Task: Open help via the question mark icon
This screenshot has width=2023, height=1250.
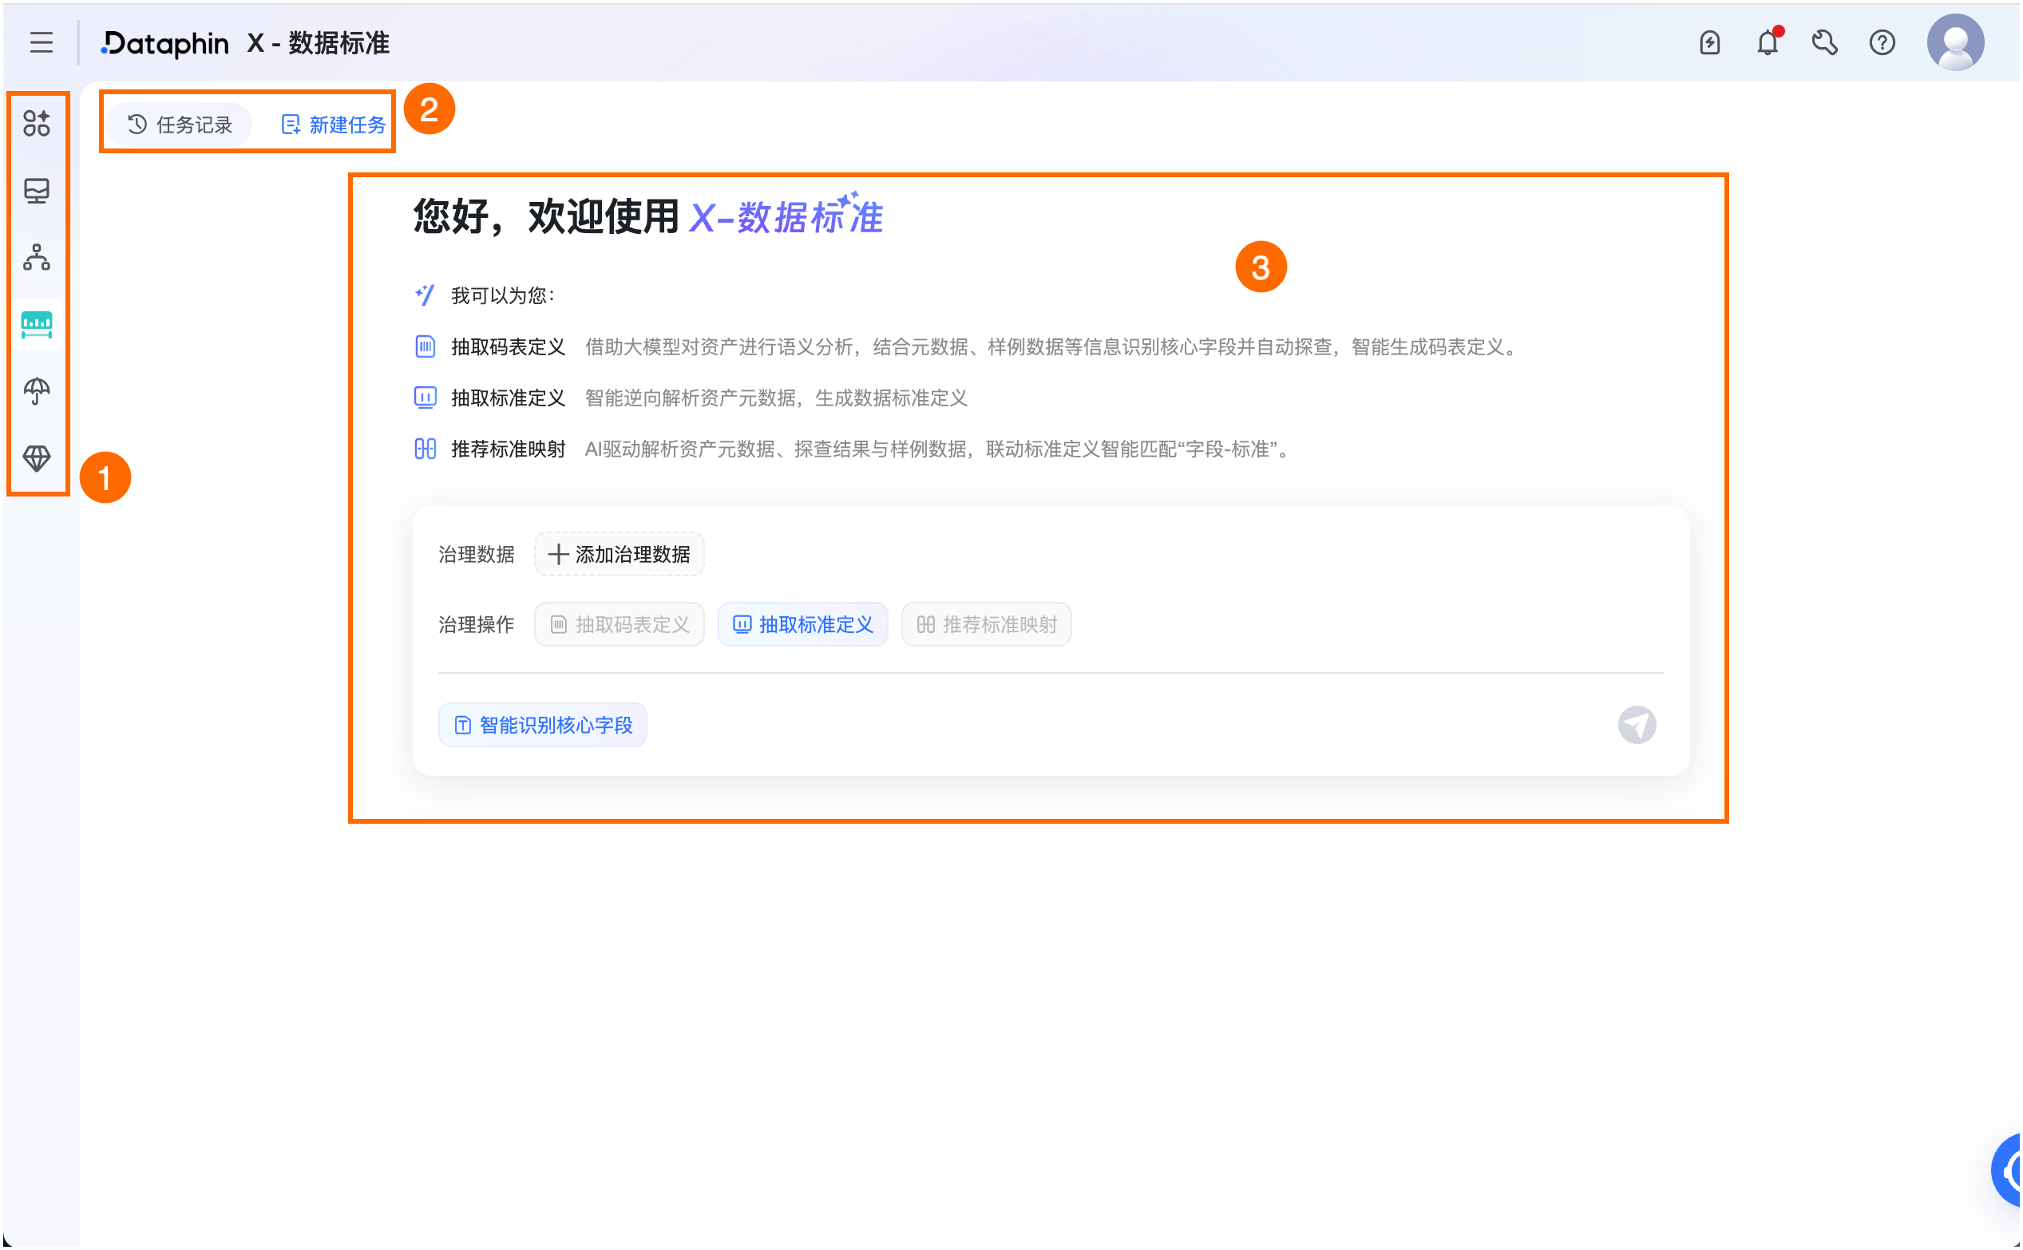Action: pos(1882,42)
